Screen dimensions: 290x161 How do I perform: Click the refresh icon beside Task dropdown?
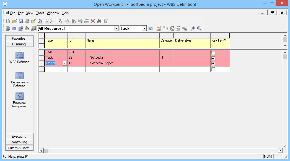[151, 29]
